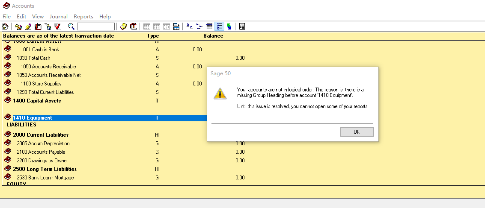The image size is (485, 208).
Task: Switch to the multi-column list view
Action: tap(209, 26)
